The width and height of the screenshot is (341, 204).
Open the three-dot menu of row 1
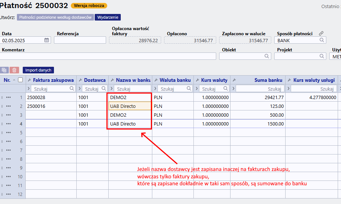[x=8, y=98]
